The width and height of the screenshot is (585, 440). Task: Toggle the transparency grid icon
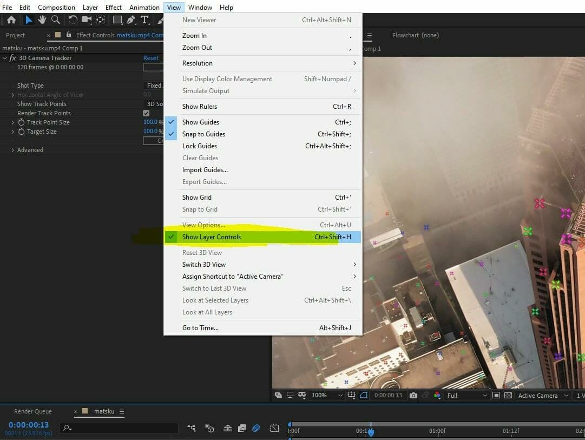click(x=508, y=395)
